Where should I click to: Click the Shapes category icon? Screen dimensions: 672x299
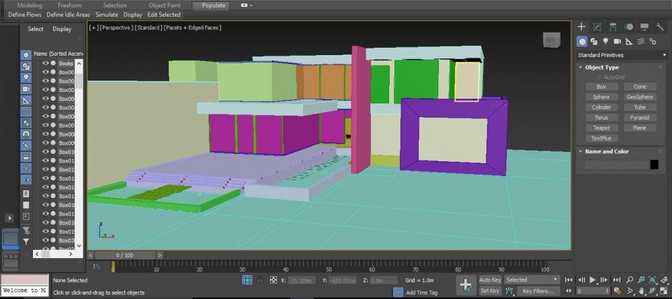coord(594,42)
